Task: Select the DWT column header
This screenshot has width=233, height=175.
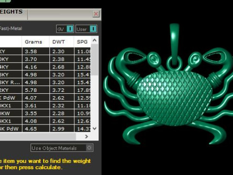Action: tap(62, 42)
